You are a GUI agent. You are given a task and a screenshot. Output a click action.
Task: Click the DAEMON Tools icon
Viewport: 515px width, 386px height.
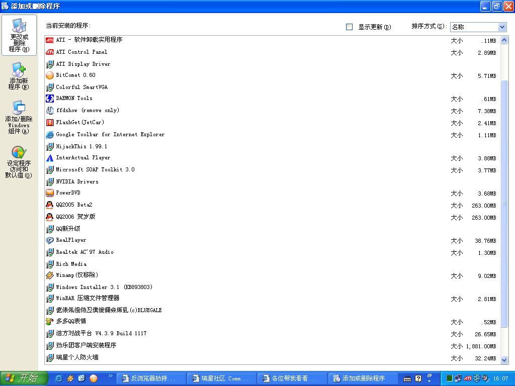[x=50, y=99]
